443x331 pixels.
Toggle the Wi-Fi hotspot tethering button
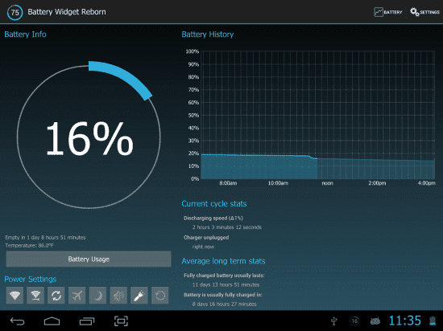coord(35,295)
